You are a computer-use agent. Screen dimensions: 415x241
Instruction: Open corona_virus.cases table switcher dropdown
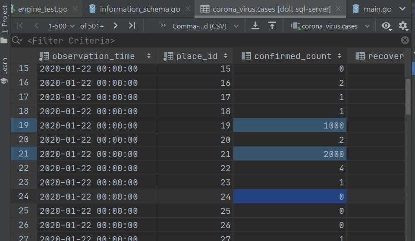pyautogui.click(x=330, y=26)
